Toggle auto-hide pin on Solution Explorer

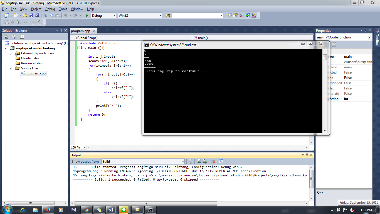coord(61,30)
